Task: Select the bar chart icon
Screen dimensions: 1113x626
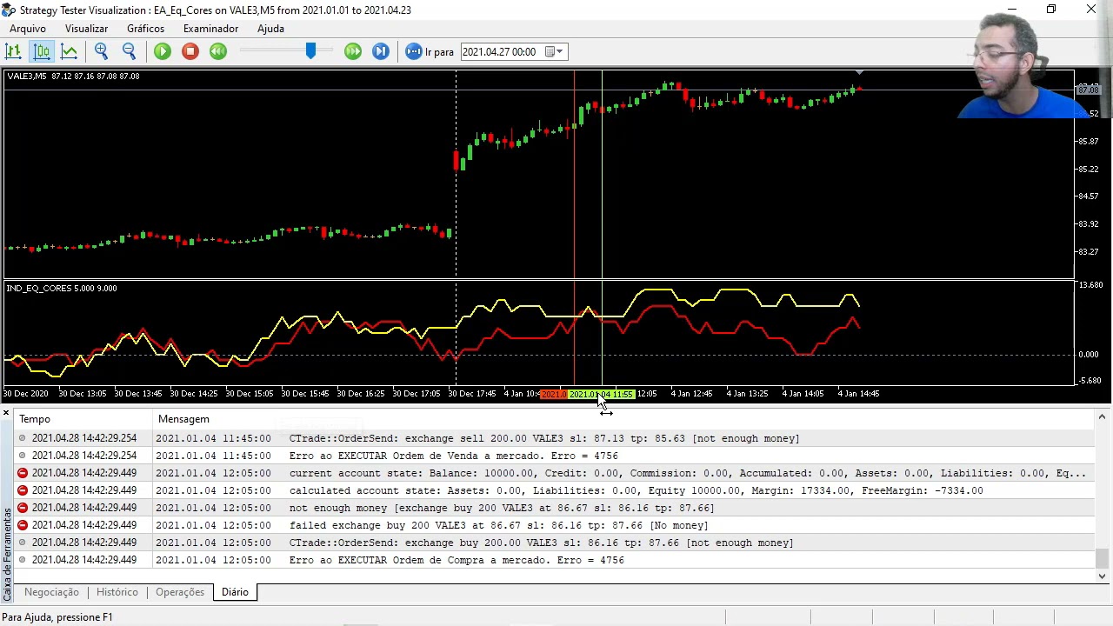Action: (13, 51)
